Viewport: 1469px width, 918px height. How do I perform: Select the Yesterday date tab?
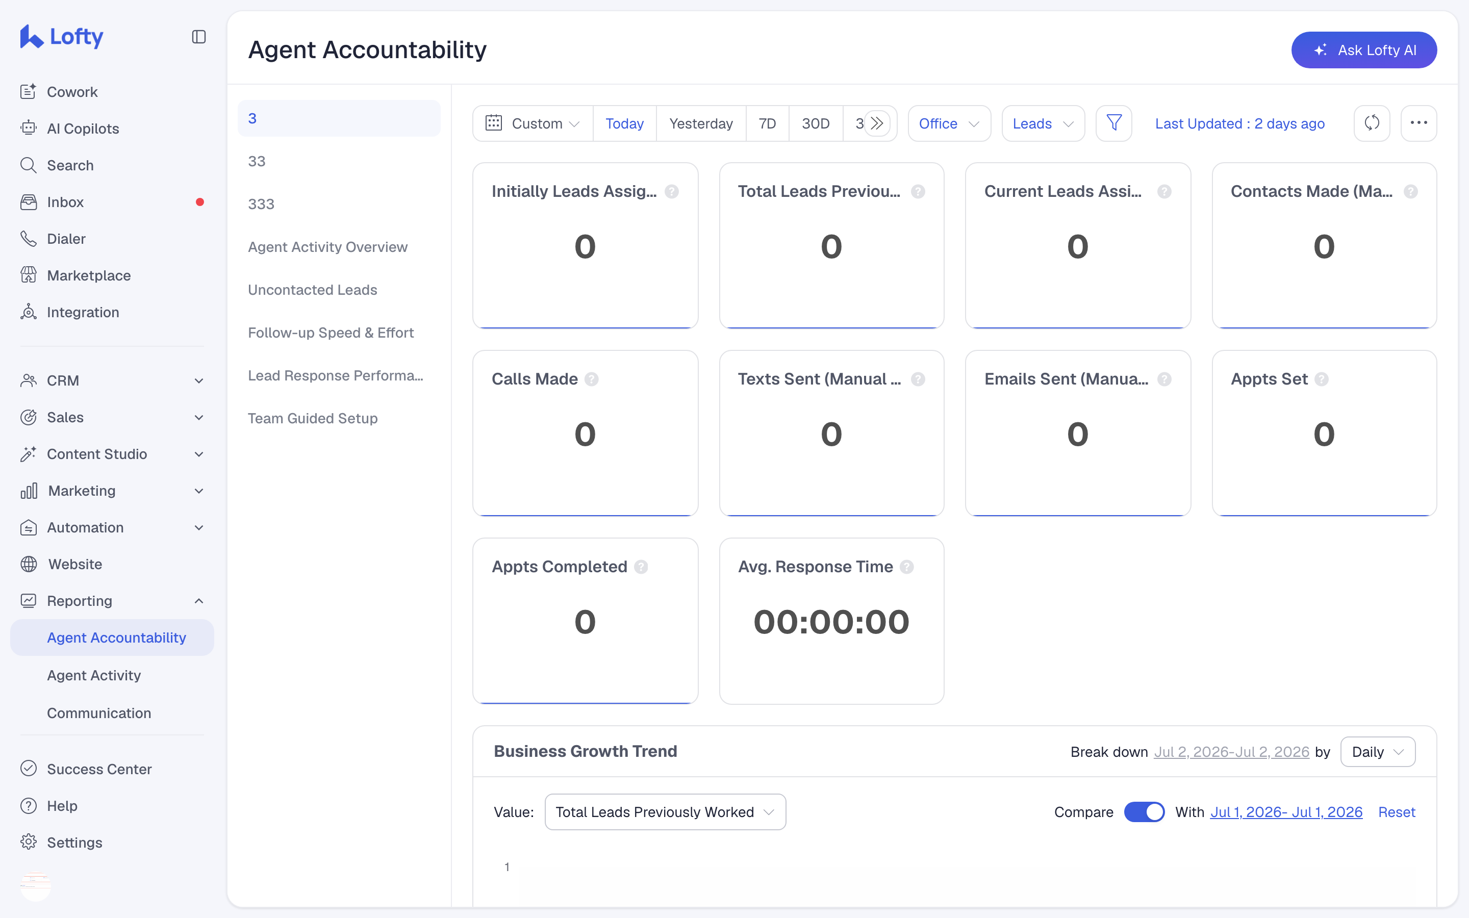[x=701, y=123]
